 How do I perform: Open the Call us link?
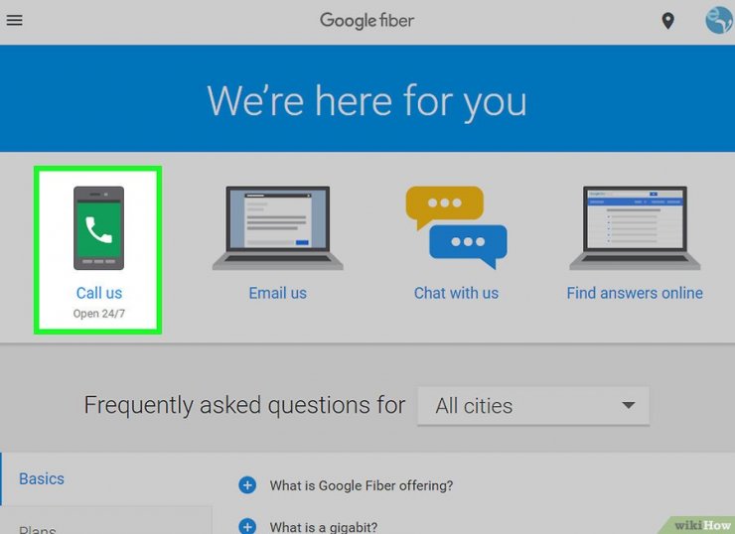99,293
